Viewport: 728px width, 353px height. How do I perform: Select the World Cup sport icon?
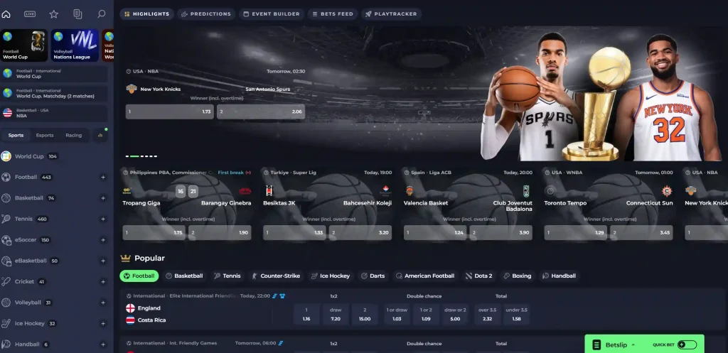6,156
